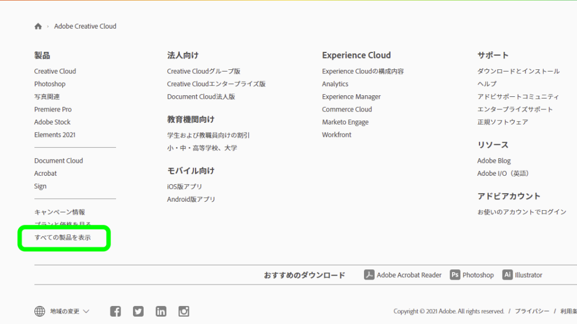
Task: Open Document Cloud法人版 link
Action: (201, 96)
